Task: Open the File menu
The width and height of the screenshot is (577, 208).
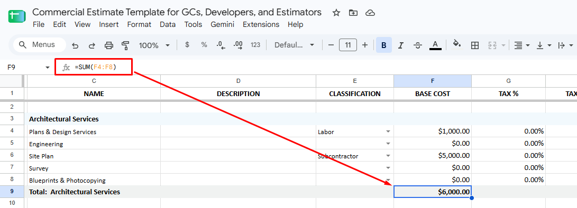Action: (38, 25)
